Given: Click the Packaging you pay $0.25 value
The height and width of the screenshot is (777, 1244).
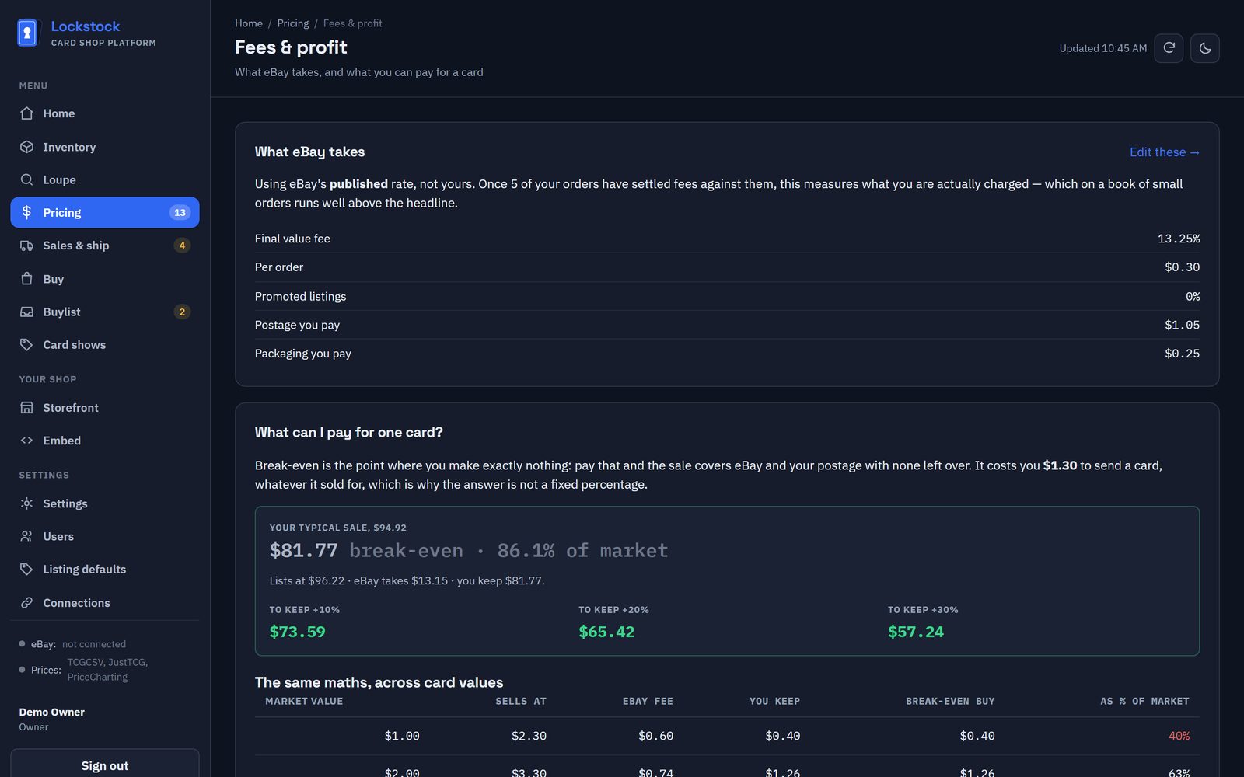Looking at the screenshot, I should click(x=1182, y=354).
